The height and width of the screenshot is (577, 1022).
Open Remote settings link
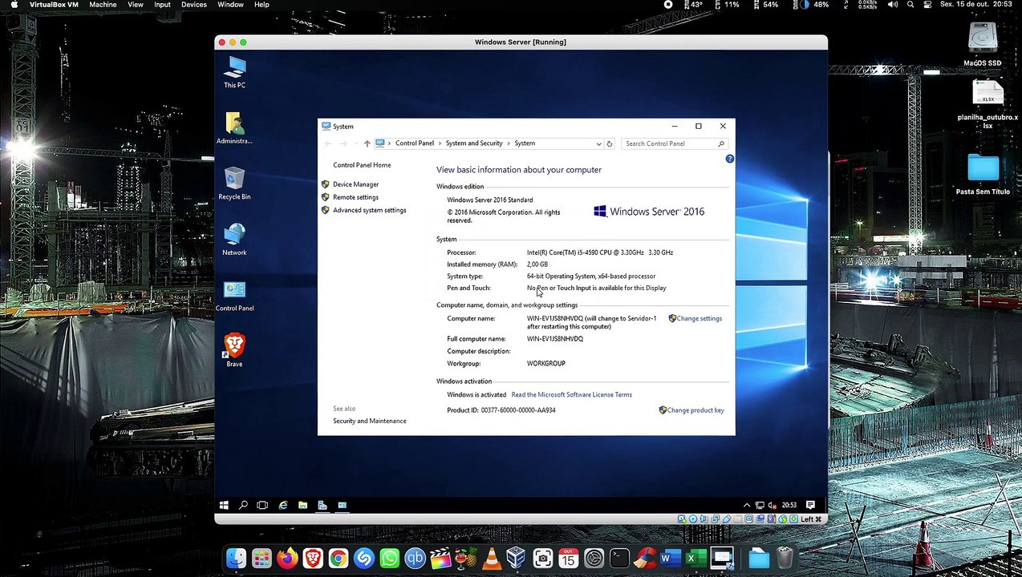tap(355, 197)
